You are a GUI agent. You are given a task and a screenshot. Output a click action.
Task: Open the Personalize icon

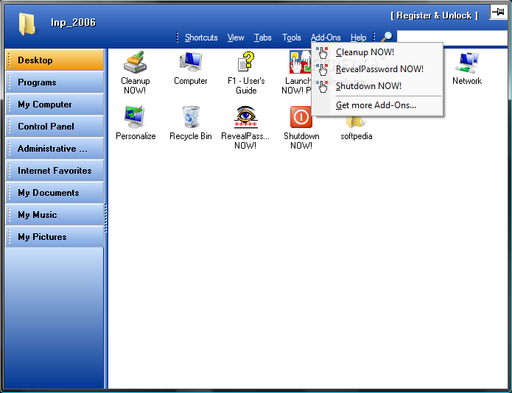(x=135, y=117)
